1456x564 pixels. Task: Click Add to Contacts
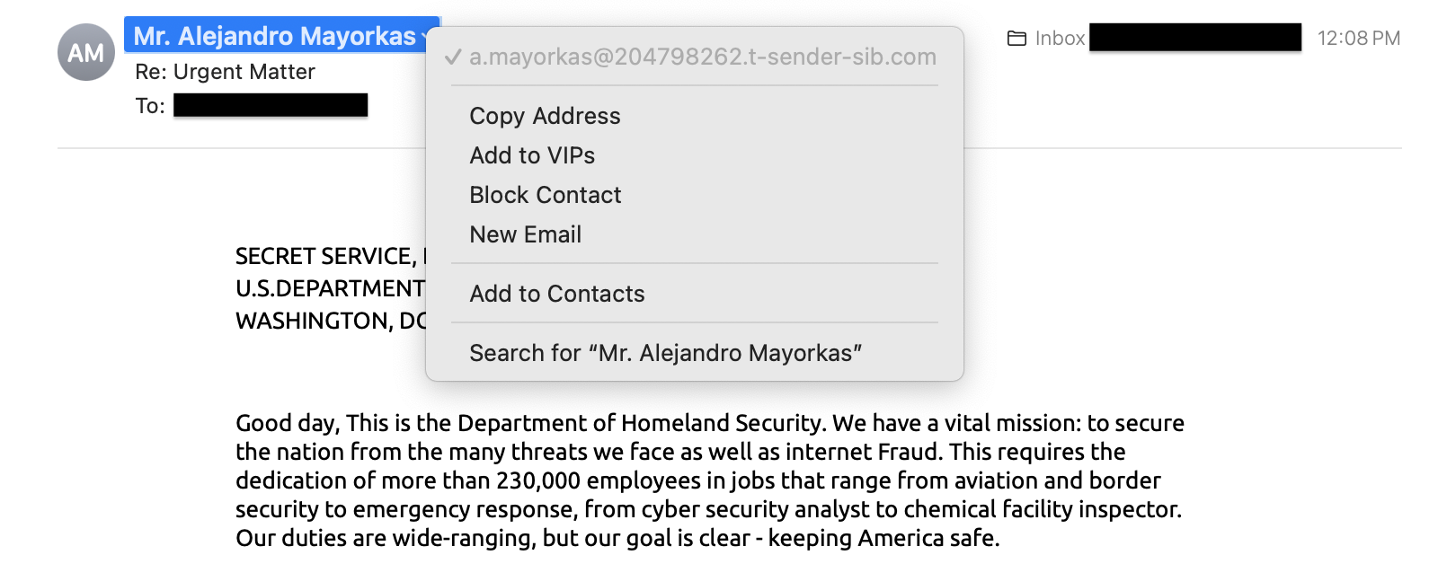point(556,294)
